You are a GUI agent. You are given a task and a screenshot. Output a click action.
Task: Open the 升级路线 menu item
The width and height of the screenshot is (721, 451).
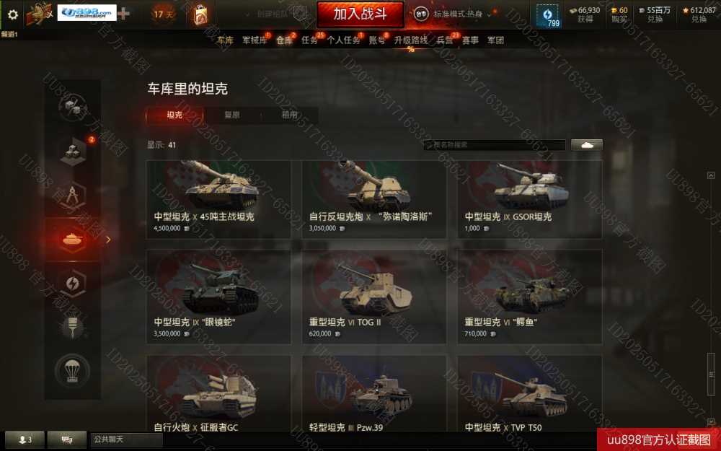point(411,40)
